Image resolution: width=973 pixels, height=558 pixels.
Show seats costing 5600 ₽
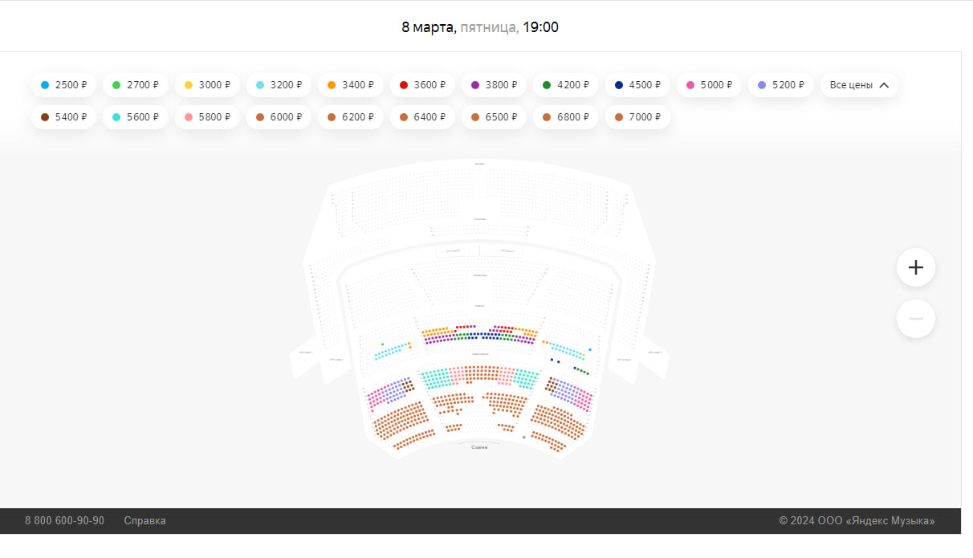pyautogui.click(x=135, y=117)
